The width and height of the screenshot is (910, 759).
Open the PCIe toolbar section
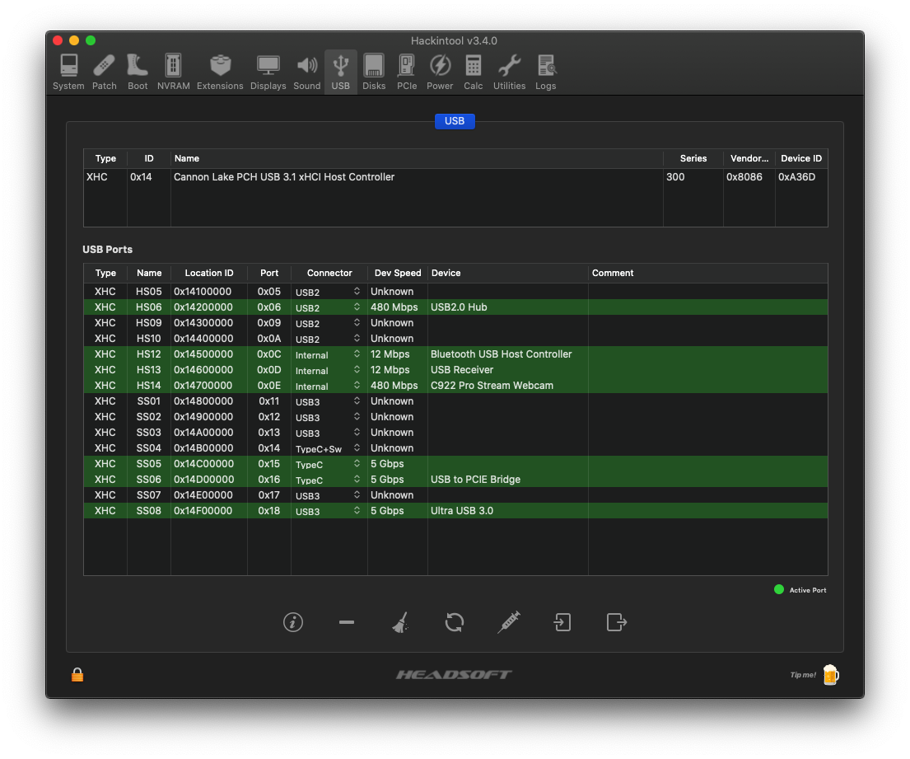[406, 72]
